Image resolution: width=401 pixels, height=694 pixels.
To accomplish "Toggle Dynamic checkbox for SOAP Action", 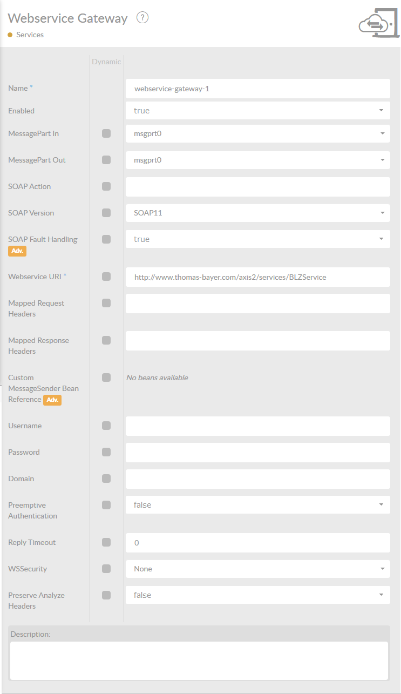I will point(106,186).
